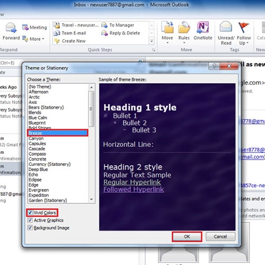The height and width of the screenshot is (265, 265).
Task: Select the Canyon theme
Action: (36, 138)
